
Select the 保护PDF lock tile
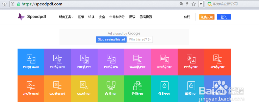pyautogui.click(x=164, y=89)
